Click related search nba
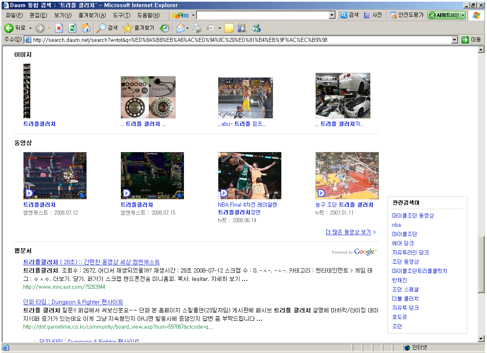The height and width of the screenshot is (353, 487). tap(396, 225)
